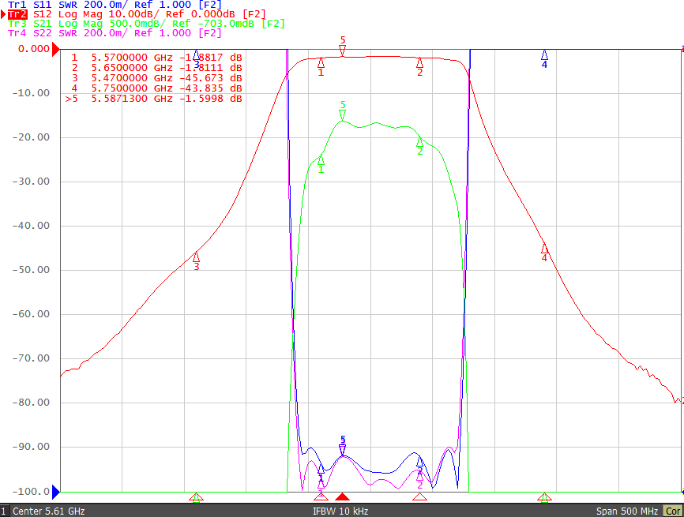Click the Center 5.61 GHz field

click(48, 511)
